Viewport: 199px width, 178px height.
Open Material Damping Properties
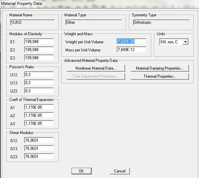pos(160,68)
